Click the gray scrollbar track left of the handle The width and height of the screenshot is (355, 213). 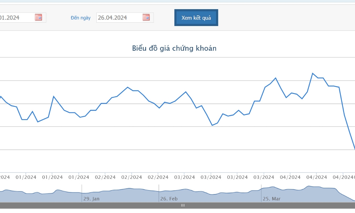tap(90, 205)
